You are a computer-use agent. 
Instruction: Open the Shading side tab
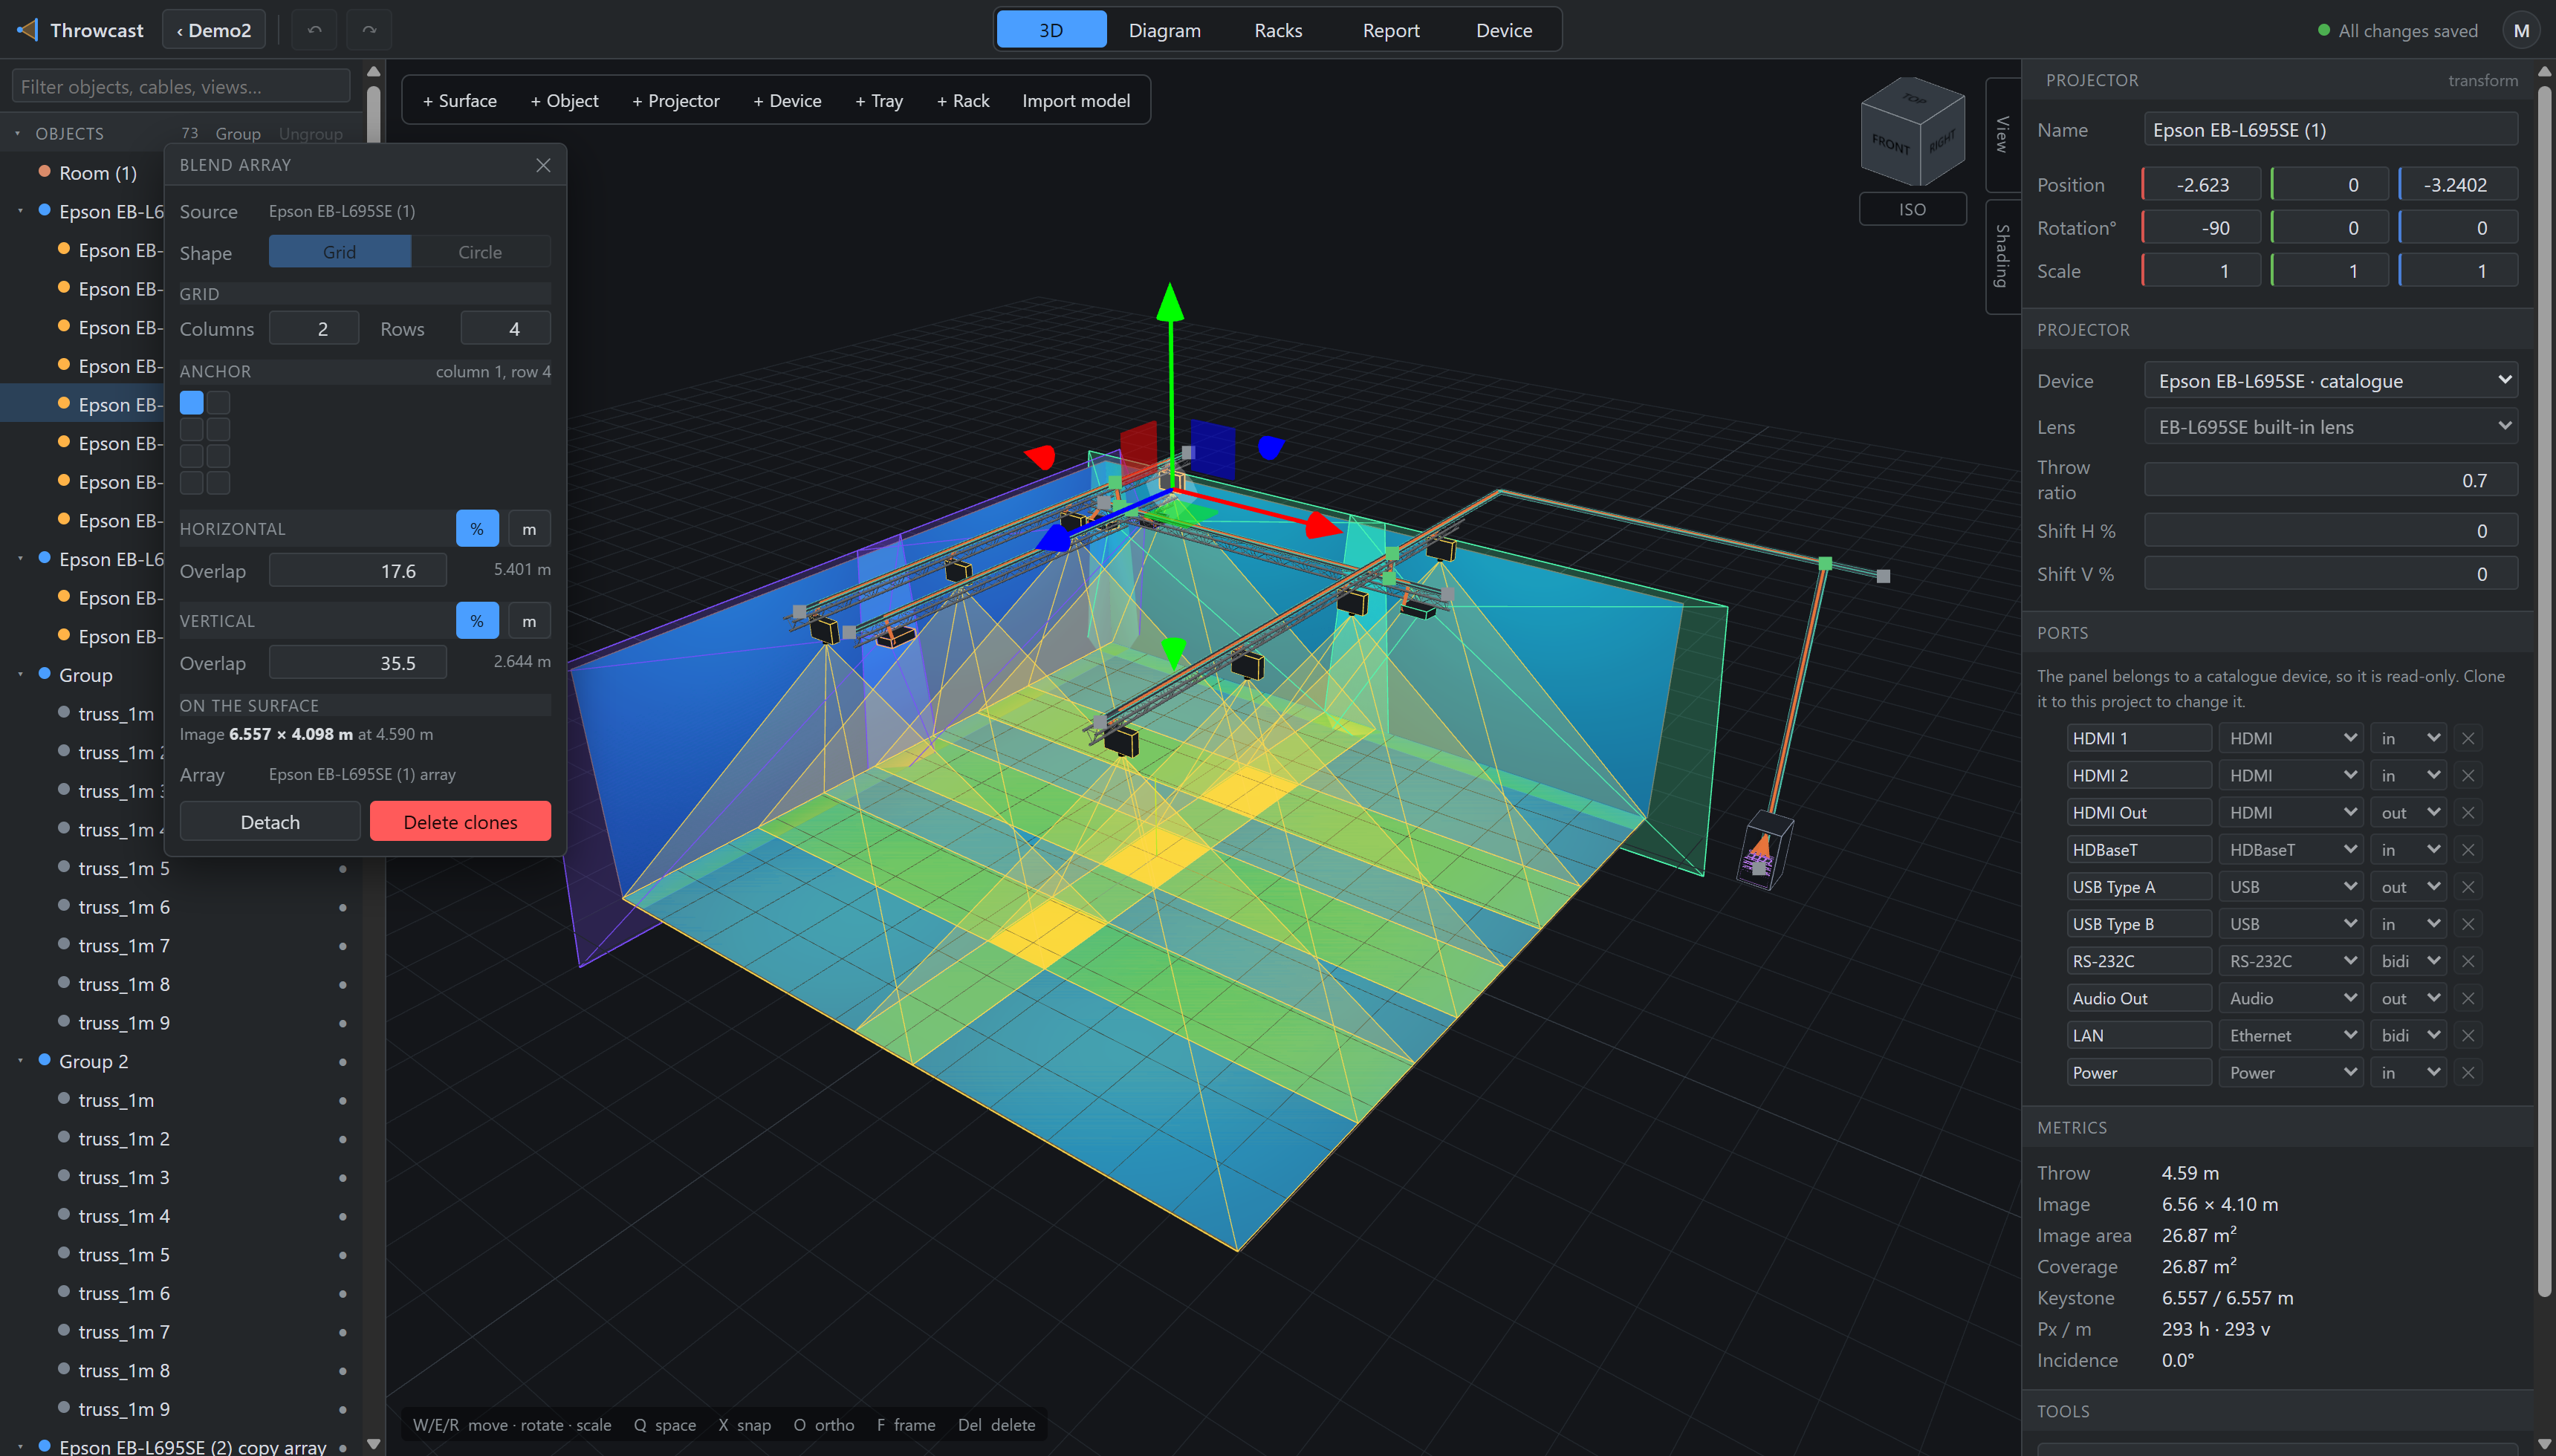point(2002,256)
